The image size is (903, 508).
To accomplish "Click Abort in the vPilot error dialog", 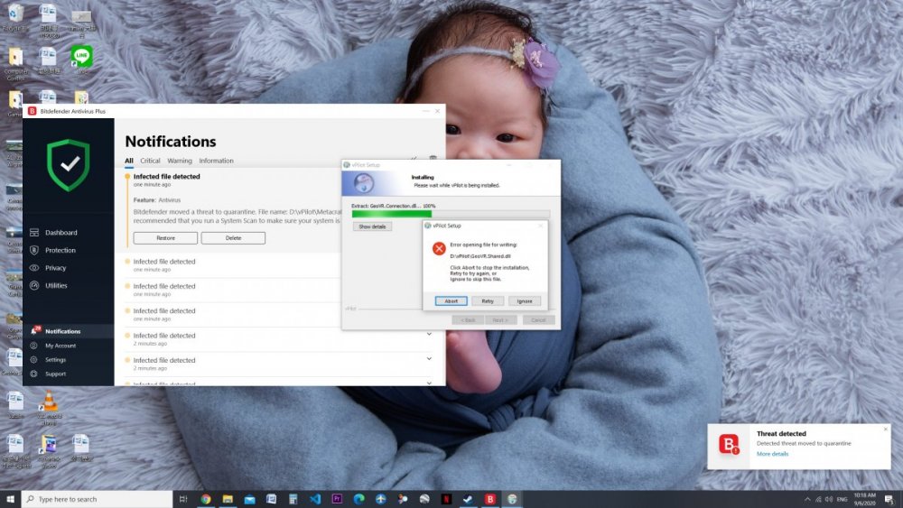I will [451, 301].
